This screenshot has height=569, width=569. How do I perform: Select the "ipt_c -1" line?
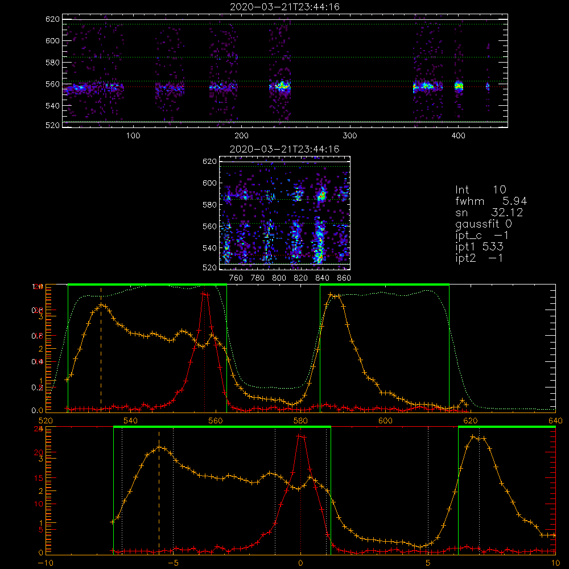(482, 235)
